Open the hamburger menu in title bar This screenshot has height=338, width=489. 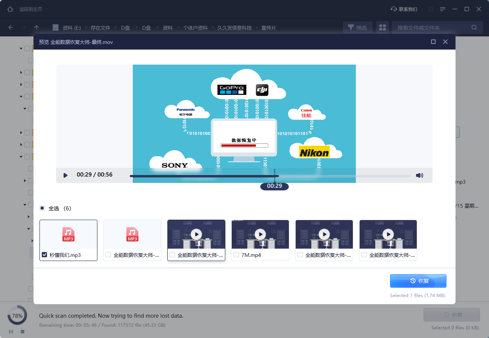[443, 9]
